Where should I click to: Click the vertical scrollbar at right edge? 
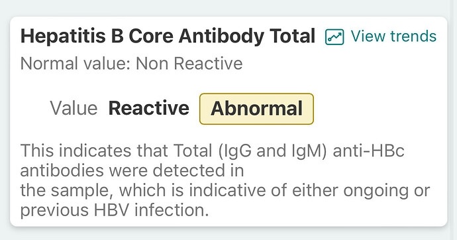click(x=453, y=120)
